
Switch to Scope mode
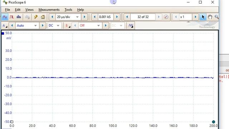[x=5, y=17]
